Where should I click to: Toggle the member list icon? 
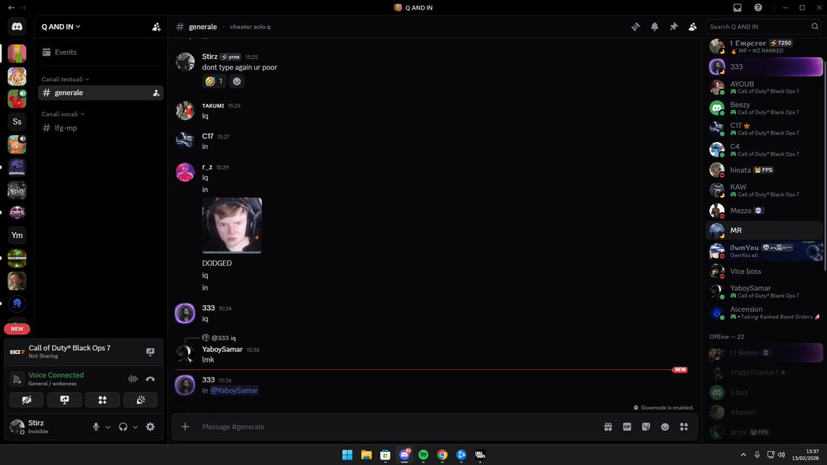pos(693,27)
